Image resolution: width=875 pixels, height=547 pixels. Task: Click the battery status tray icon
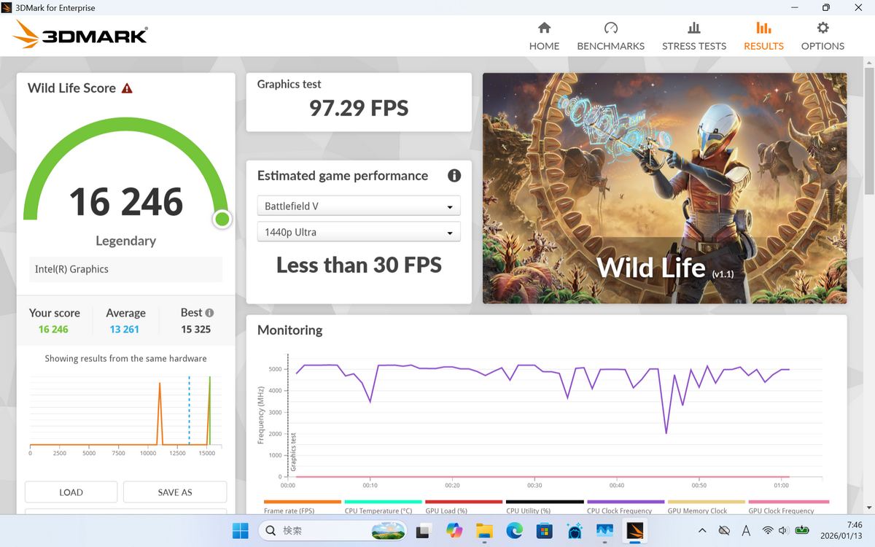click(803, 531)
